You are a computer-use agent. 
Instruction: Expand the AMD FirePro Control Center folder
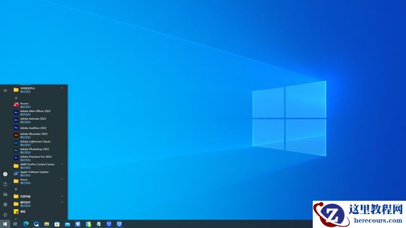tap(62, 164)
